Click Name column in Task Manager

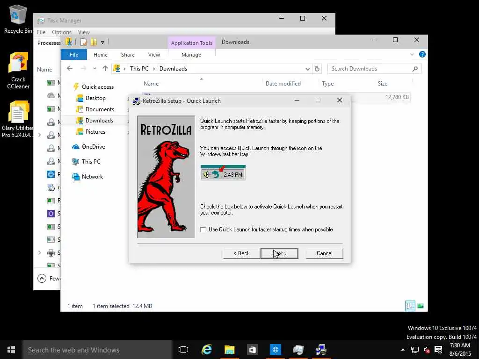[x=44, y=70]
